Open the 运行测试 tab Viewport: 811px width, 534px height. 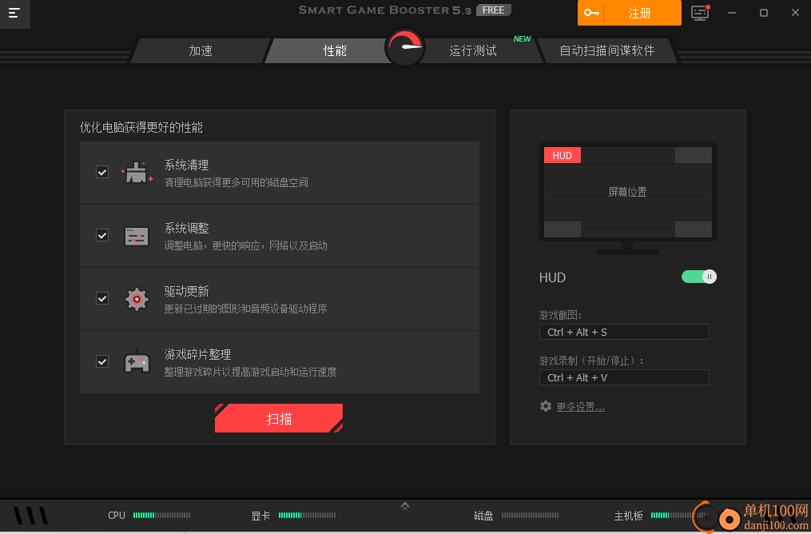(x=473, y=50)
